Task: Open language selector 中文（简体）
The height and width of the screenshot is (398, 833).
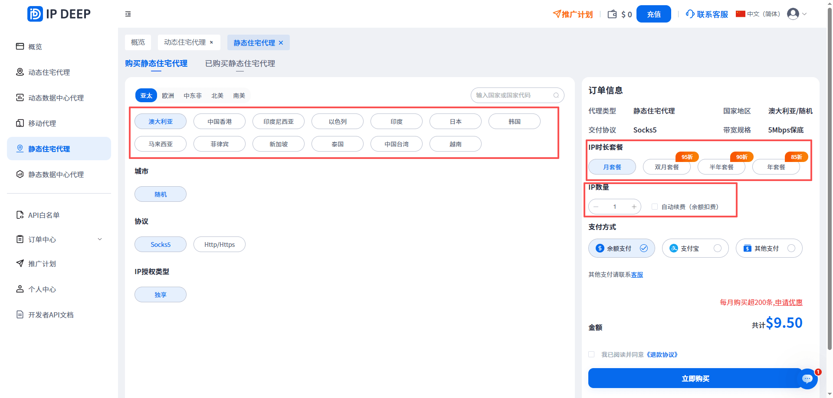Action: click(758, 14)
